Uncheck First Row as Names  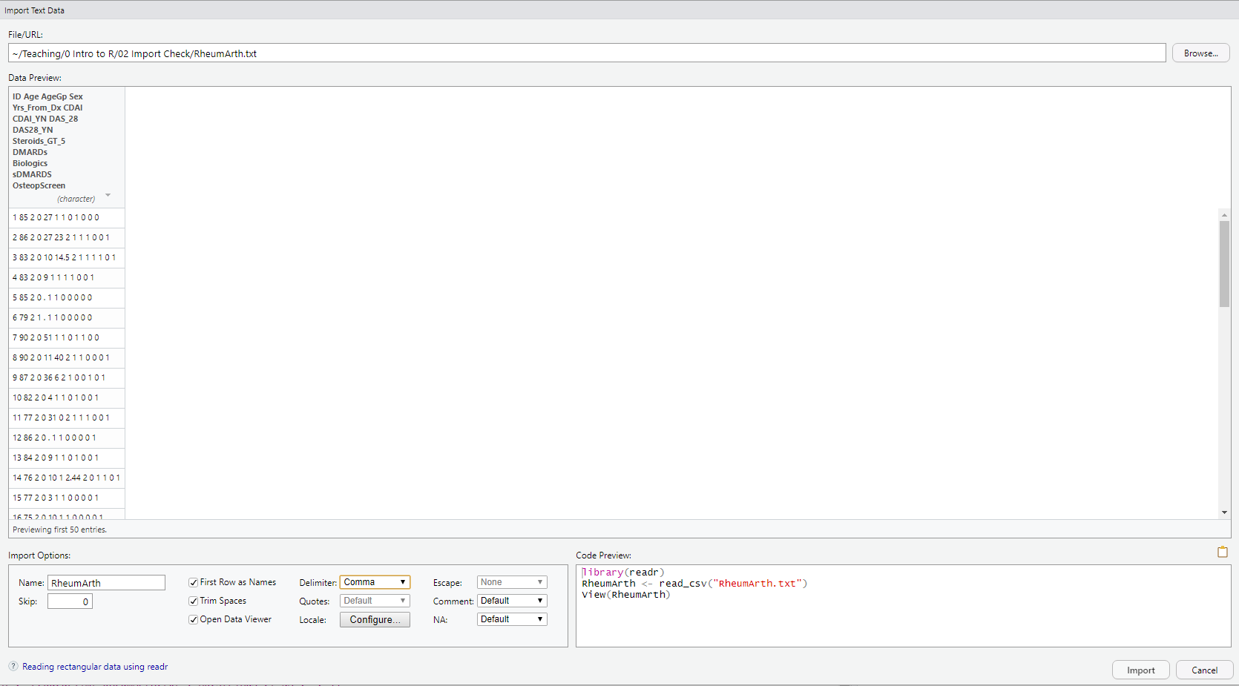[x=194, y=583]
